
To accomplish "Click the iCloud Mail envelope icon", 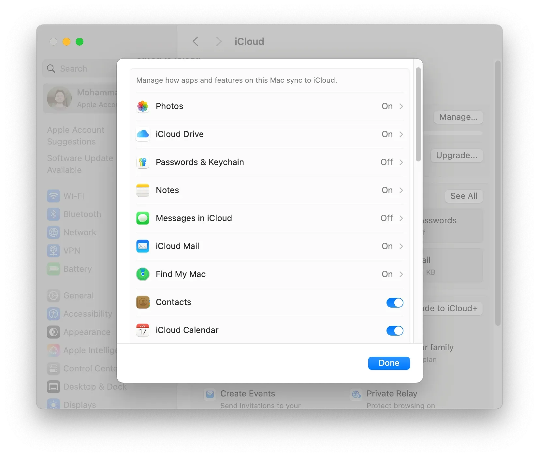I will [x=143, y=246].
